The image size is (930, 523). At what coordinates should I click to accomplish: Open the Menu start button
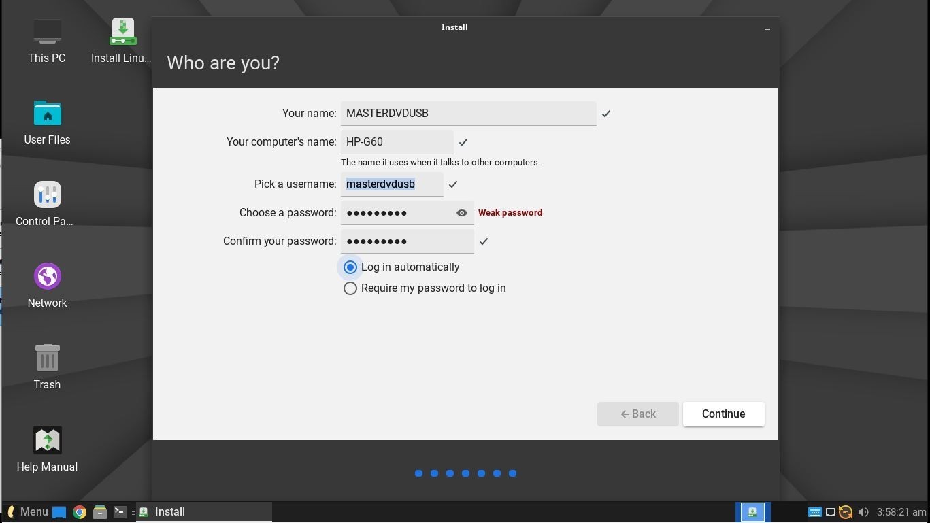point(27,512)
